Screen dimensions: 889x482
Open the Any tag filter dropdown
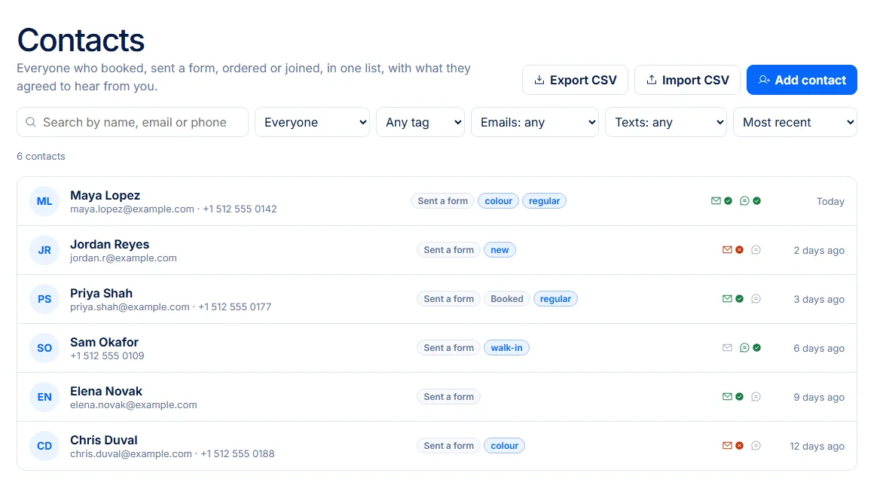coord(420,122)
